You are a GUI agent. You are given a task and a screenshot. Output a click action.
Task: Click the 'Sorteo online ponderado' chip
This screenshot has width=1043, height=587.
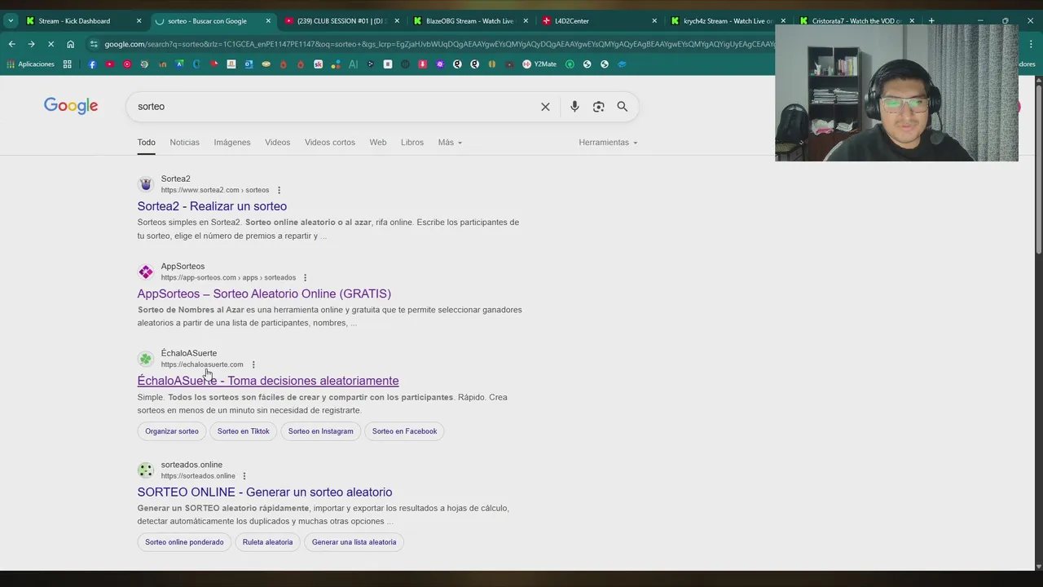pyautogui.click(x=184, y=542)
